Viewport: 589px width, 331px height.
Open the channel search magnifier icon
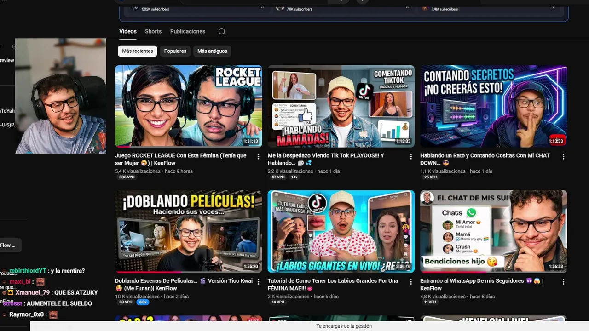(x=222, y=31)
